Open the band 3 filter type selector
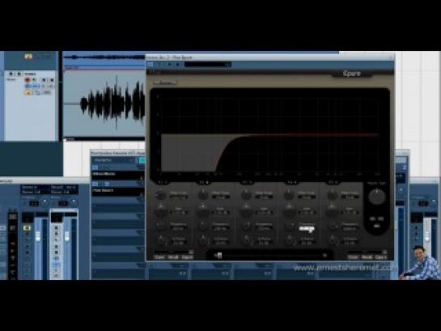441x331 pixels. 263,197
